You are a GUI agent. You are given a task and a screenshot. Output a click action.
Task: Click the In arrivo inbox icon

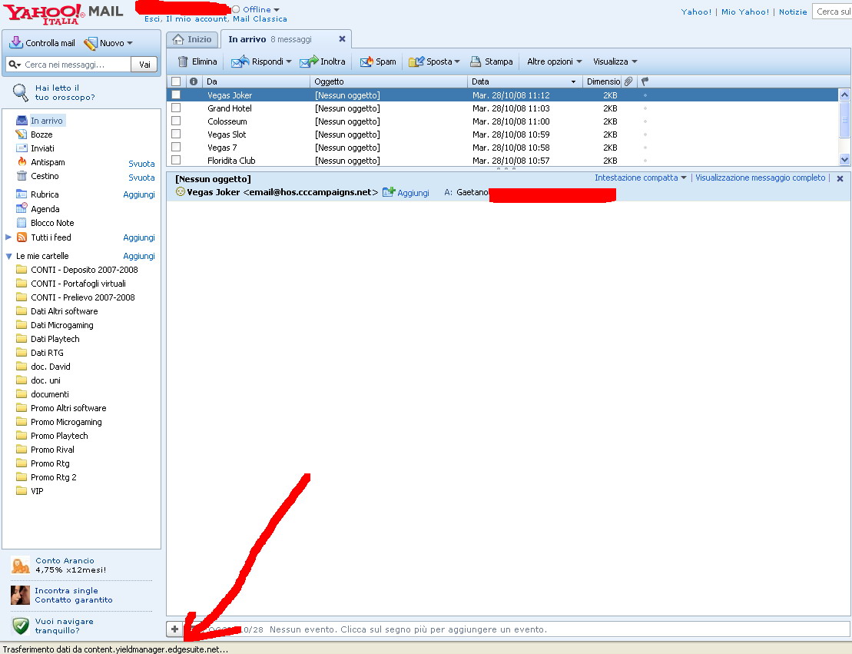click(x=22, y=120)
